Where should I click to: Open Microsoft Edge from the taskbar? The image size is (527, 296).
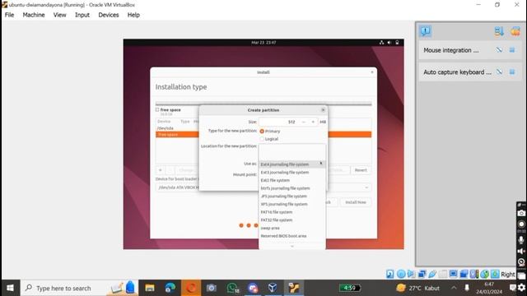(170, 288)
